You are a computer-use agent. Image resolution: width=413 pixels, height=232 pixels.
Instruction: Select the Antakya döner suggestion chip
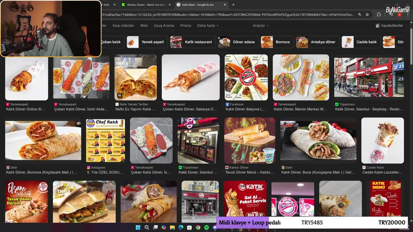pos(317,42)
